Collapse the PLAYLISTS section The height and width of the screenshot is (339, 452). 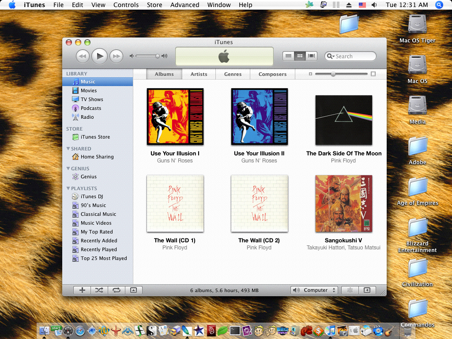pyautogui.click(x=68, y=188)
